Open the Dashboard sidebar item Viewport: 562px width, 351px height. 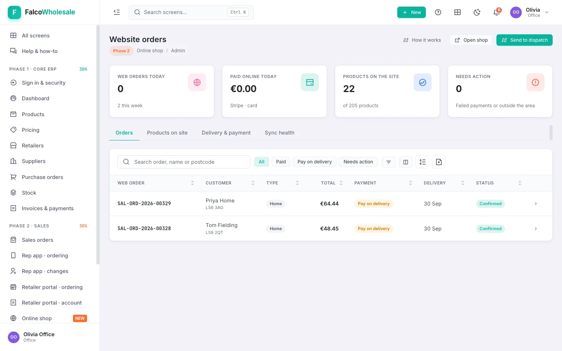click(48, 98)
